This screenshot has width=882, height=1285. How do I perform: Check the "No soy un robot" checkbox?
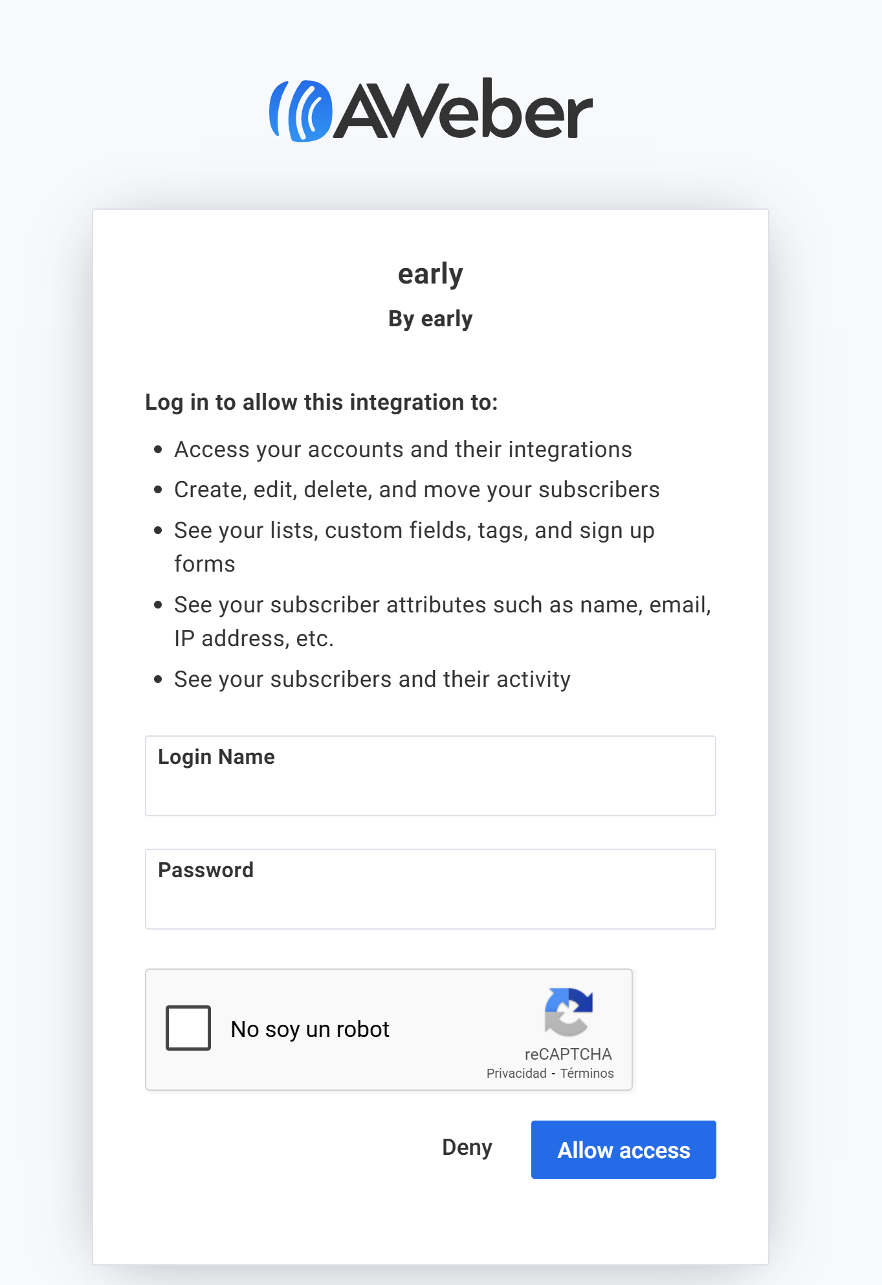[188, 1028]
